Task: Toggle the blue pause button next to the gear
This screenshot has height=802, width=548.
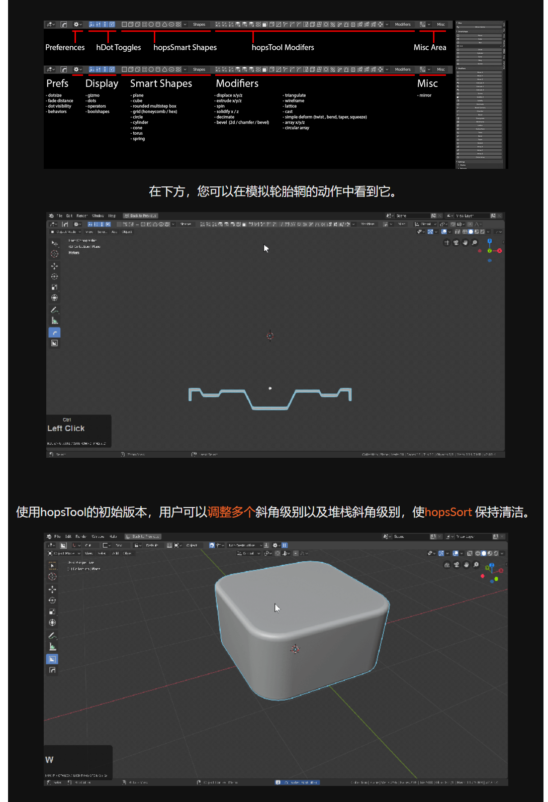Action: click(285, 545)
